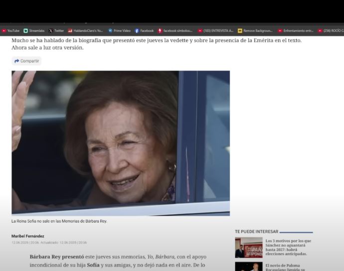Click the Compartir button text
344x271 pixels.
tap(29, 61)
